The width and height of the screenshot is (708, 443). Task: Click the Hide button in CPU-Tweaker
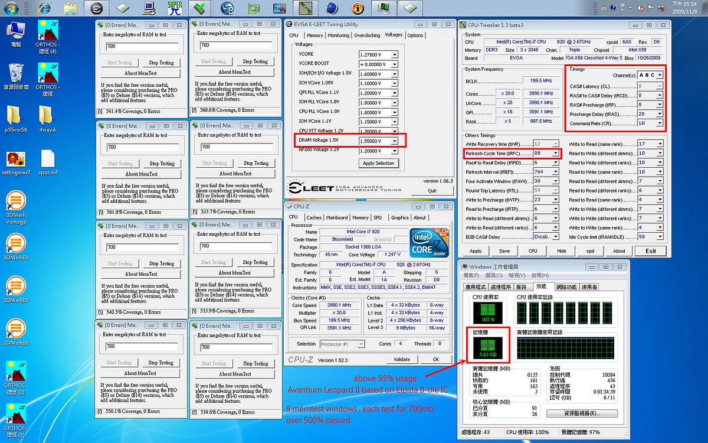[562, 250]
